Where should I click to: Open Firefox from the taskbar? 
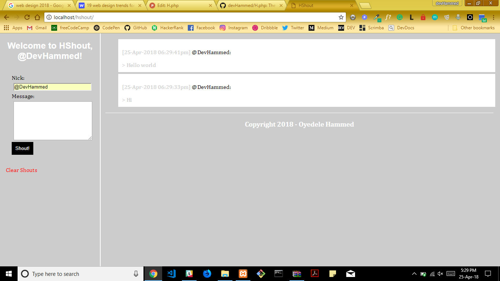tap(207, 274)
